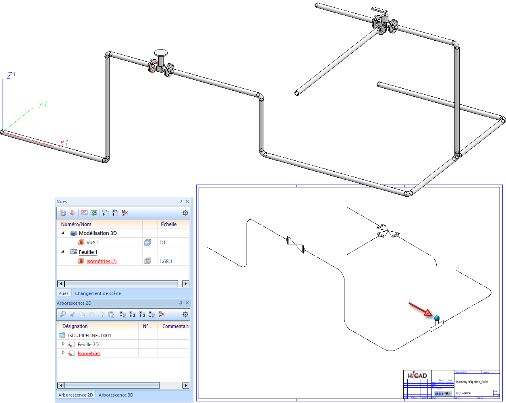Click the Désignation column header

98,326
